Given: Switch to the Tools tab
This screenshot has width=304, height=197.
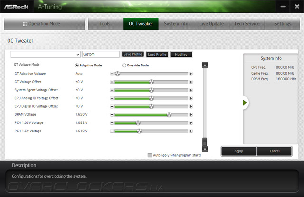Looking at the screenshot, I should pyautogui.click(x=105, y=24).
